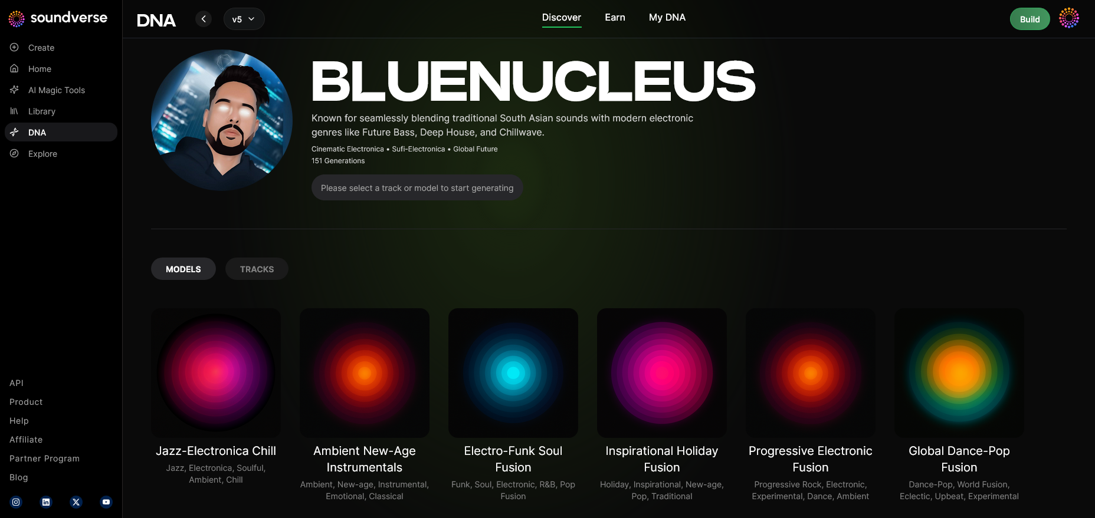The height and width of the screenshot is (518, 1095).
Task: Click the soundverse wordmark text
Action: [68, 18]
